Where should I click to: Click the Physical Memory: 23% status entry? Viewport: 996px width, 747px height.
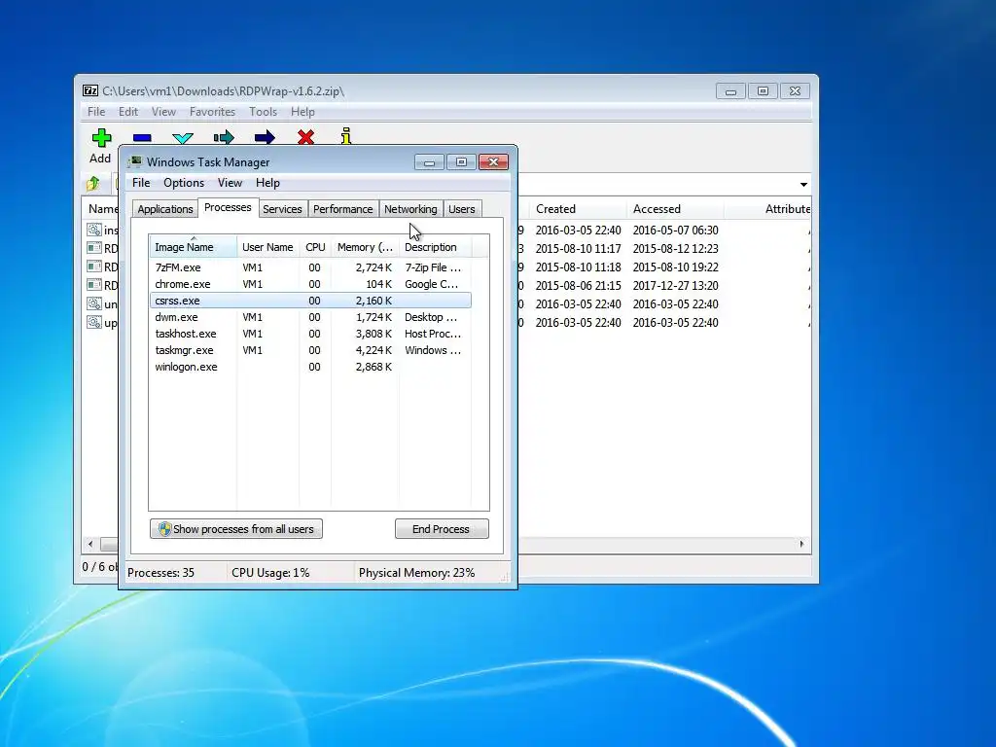416,573
